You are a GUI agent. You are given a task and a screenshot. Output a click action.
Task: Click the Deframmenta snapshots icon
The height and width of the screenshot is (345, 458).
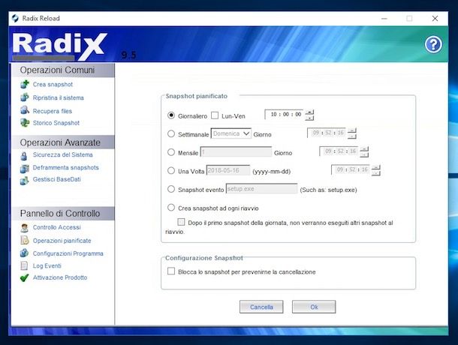point(25,169)
